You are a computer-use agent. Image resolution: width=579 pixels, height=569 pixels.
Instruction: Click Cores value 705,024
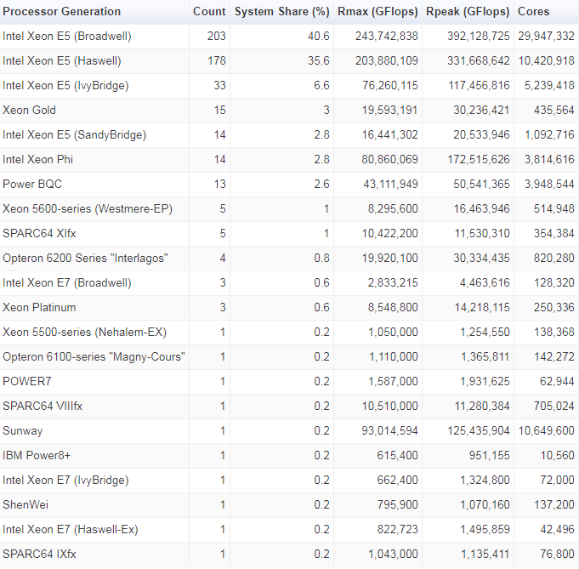(x=553, y=407)
